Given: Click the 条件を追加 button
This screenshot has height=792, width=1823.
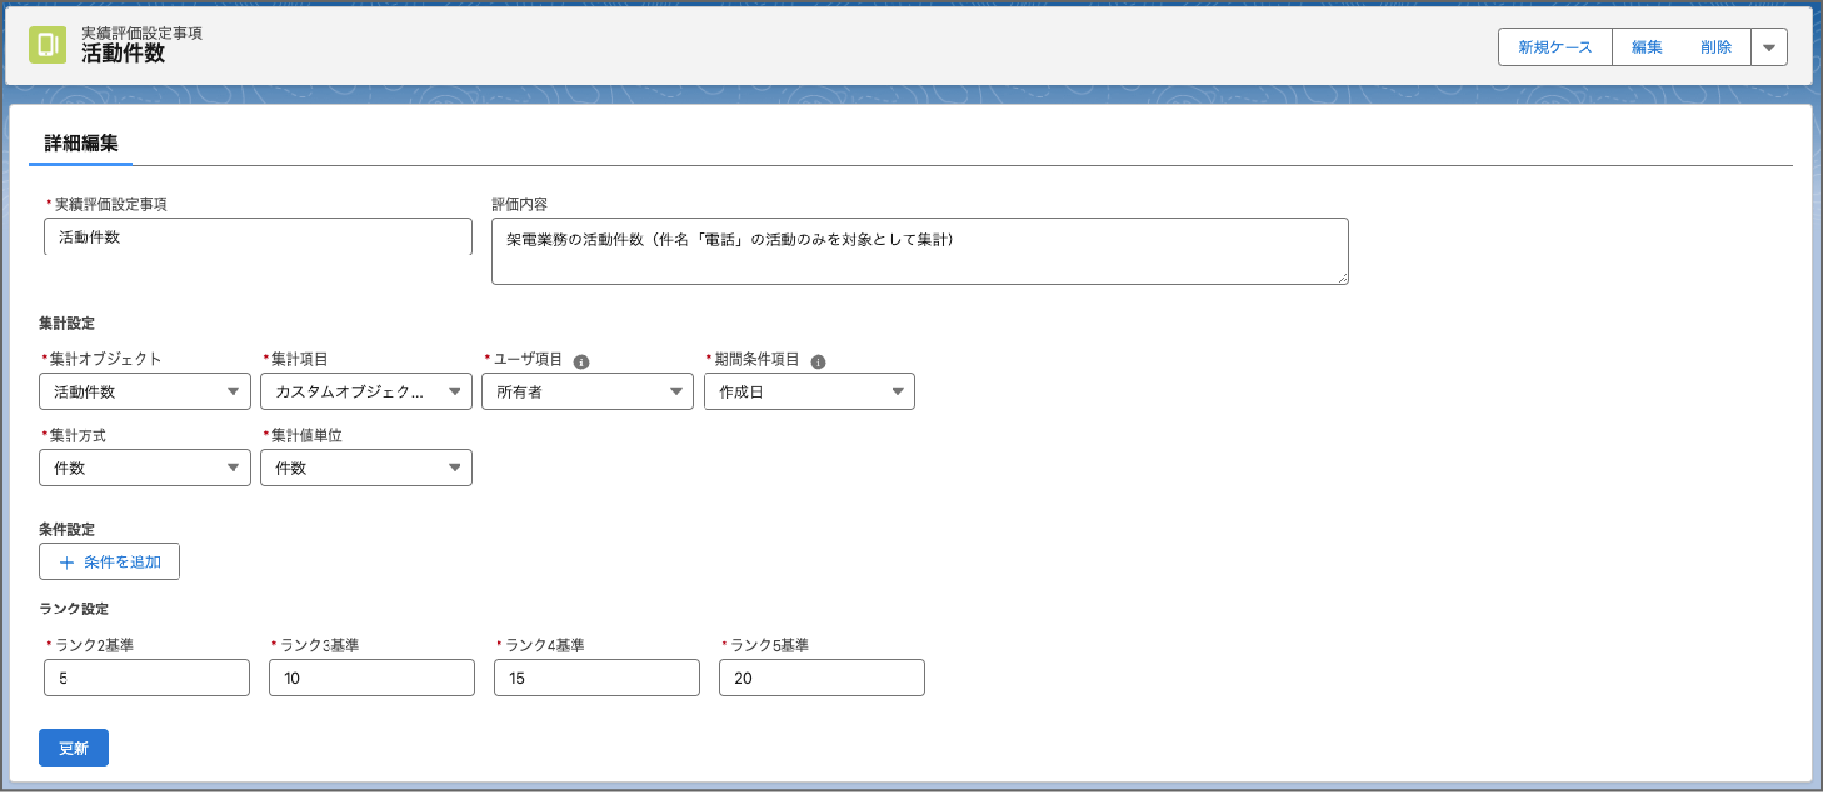Looking at the screenshot, I should coord(109,562).
